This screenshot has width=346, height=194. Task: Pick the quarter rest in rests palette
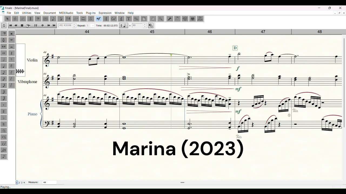[x=11, y=53]
